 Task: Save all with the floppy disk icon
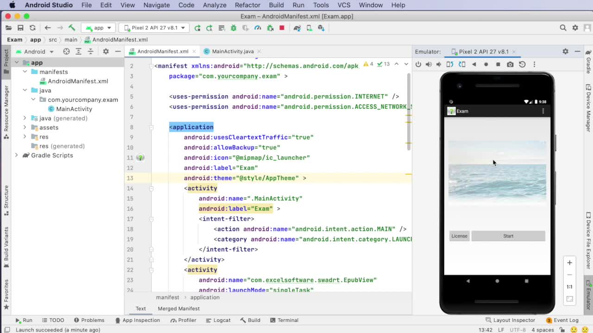(20, 28)
